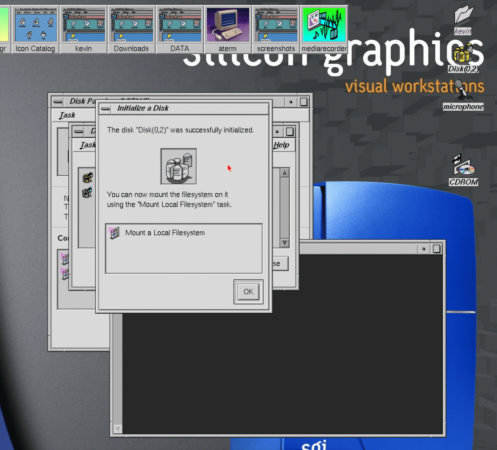Open the Help menu in the middle dialog

[x=281, y=145]
